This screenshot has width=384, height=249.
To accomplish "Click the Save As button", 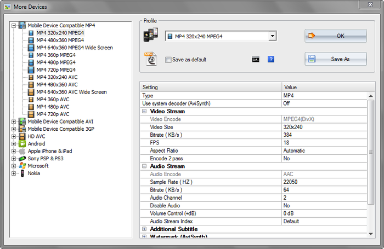I will point(336,59).
